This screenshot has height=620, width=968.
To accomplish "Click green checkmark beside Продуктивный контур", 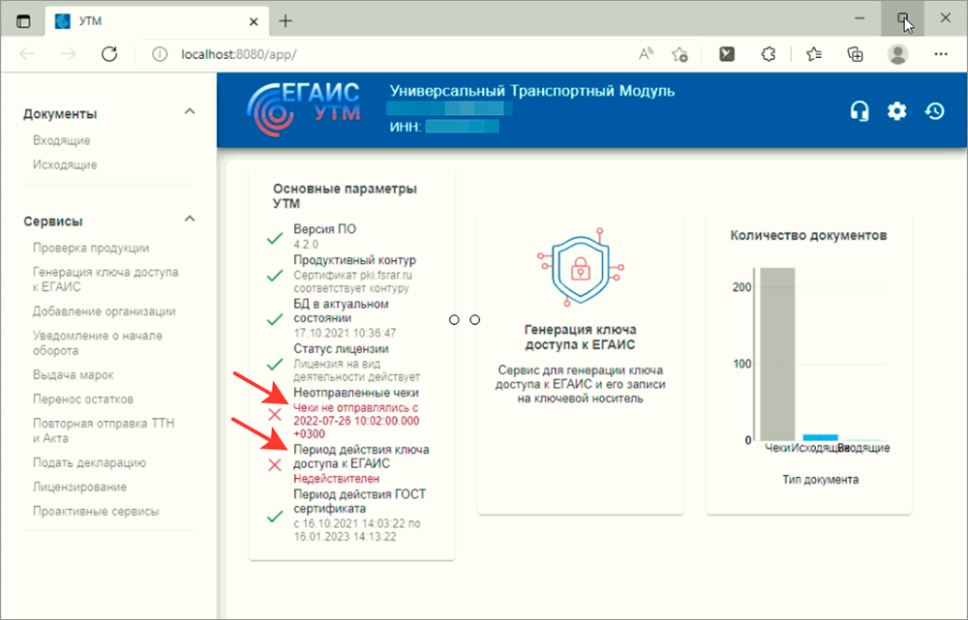I will coord(275,276).
